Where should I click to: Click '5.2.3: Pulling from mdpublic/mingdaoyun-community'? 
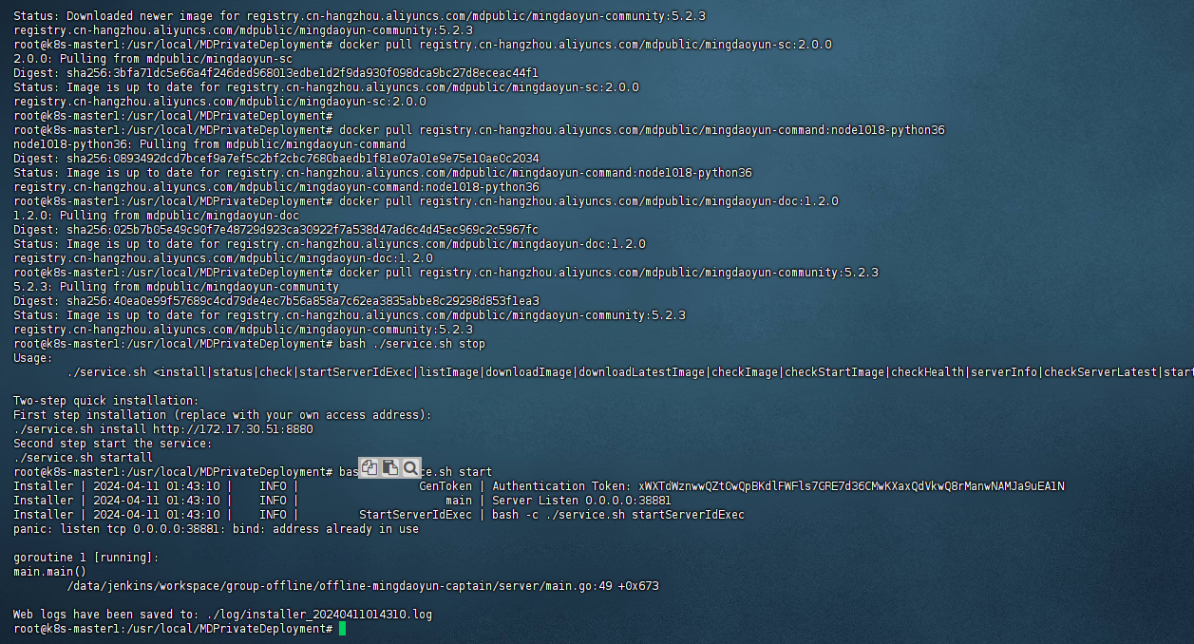pos(176,287)
